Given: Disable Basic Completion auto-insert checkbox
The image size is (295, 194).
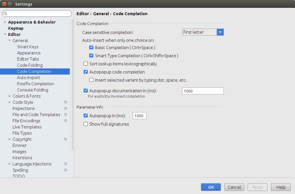Looking at the screenshot, I should click(91, 48).
